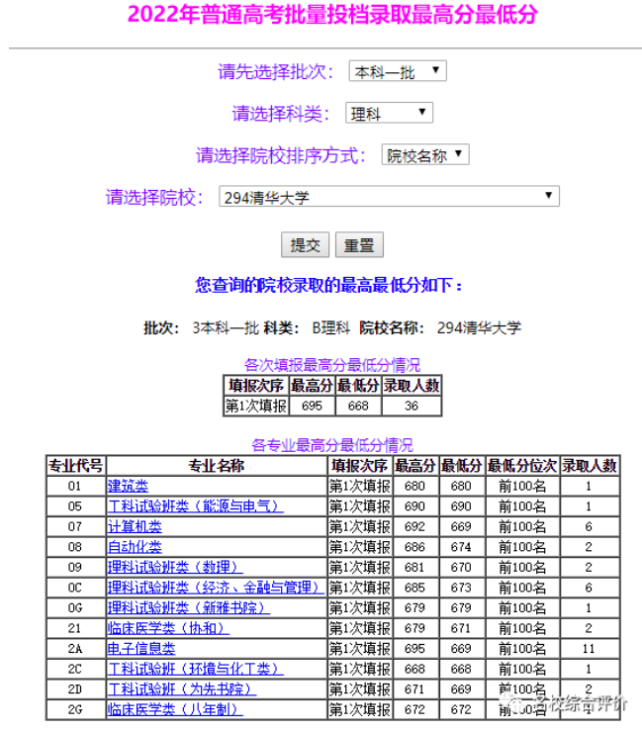This screenshot has width=642, height=731.
Task: Select lowest score 673 in row 0C
Action: point(461,588)
